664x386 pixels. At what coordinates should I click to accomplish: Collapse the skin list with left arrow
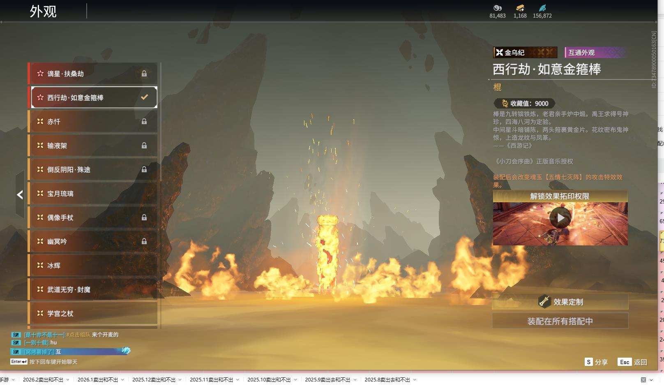(x=20, y=195)
